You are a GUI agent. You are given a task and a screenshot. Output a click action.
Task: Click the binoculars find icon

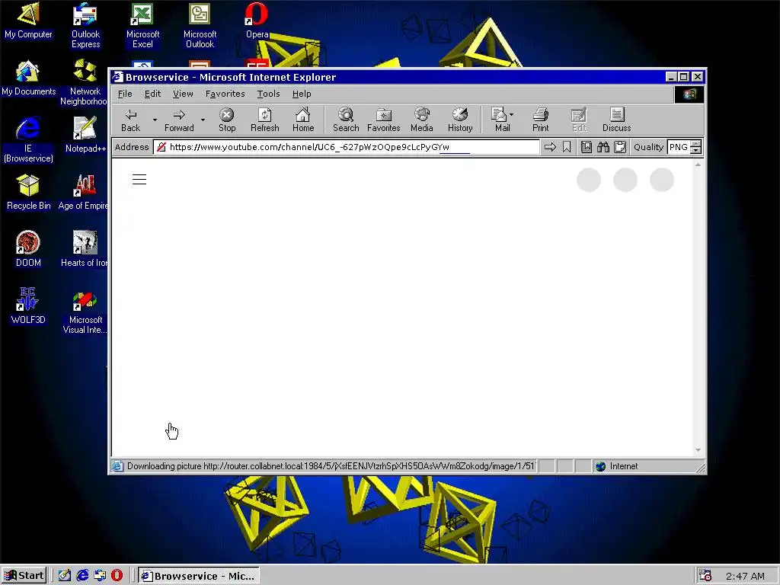[x=603, y=147]
